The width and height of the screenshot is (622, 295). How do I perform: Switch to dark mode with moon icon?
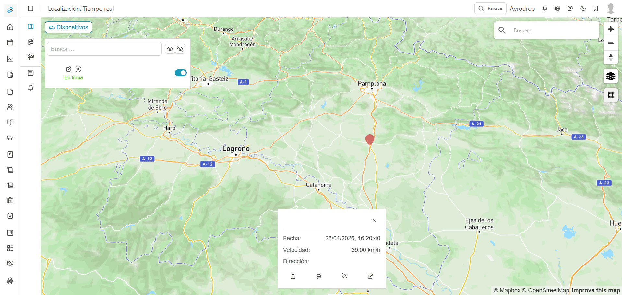point(583,9)
